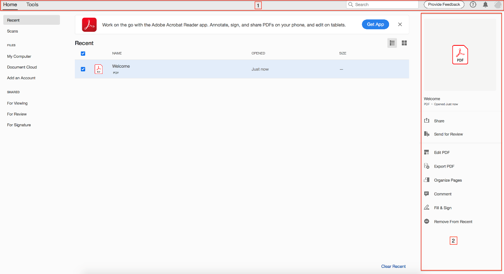504x274 pixels.
Task: Click the Send for Review icon
Action: click(427, 134)
